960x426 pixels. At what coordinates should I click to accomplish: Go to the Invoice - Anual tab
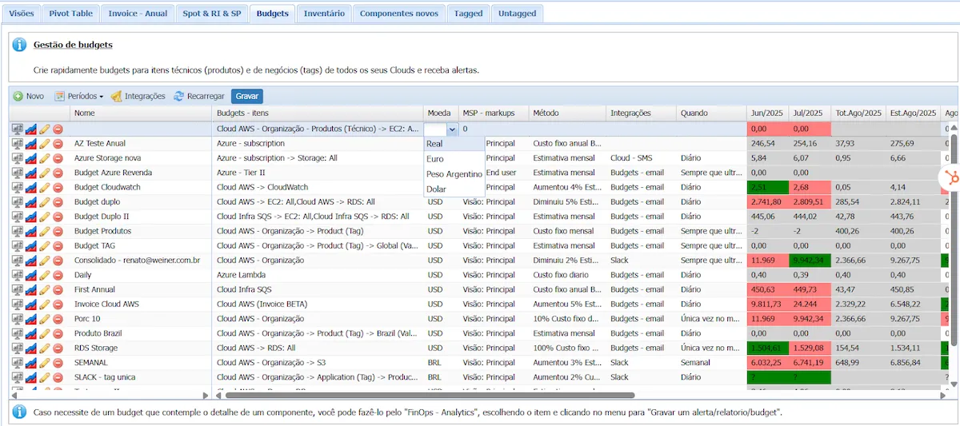(138, 14)
